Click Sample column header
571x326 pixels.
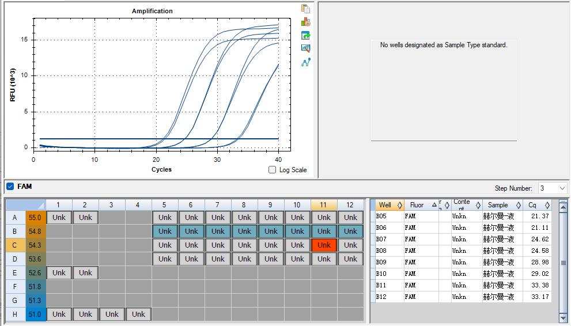(x=502, y=205)
